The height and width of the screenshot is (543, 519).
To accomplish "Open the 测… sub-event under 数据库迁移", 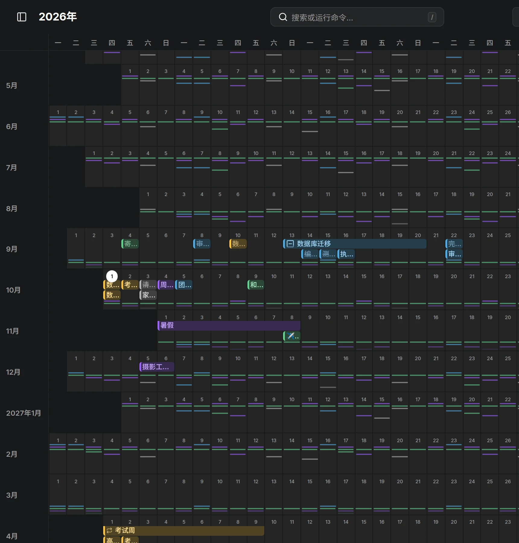I will (x=328, y=254).
